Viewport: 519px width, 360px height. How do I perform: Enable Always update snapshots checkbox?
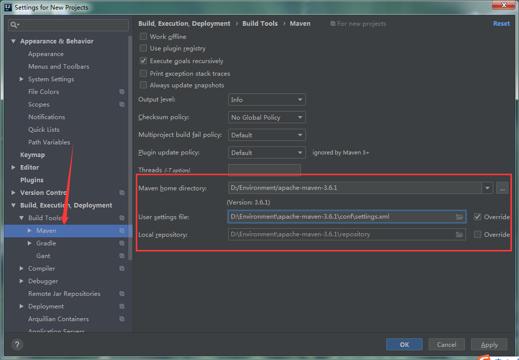[x=143, y=85]
